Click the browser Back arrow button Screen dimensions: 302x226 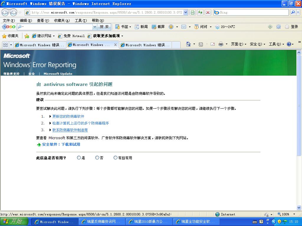point(5,12)
